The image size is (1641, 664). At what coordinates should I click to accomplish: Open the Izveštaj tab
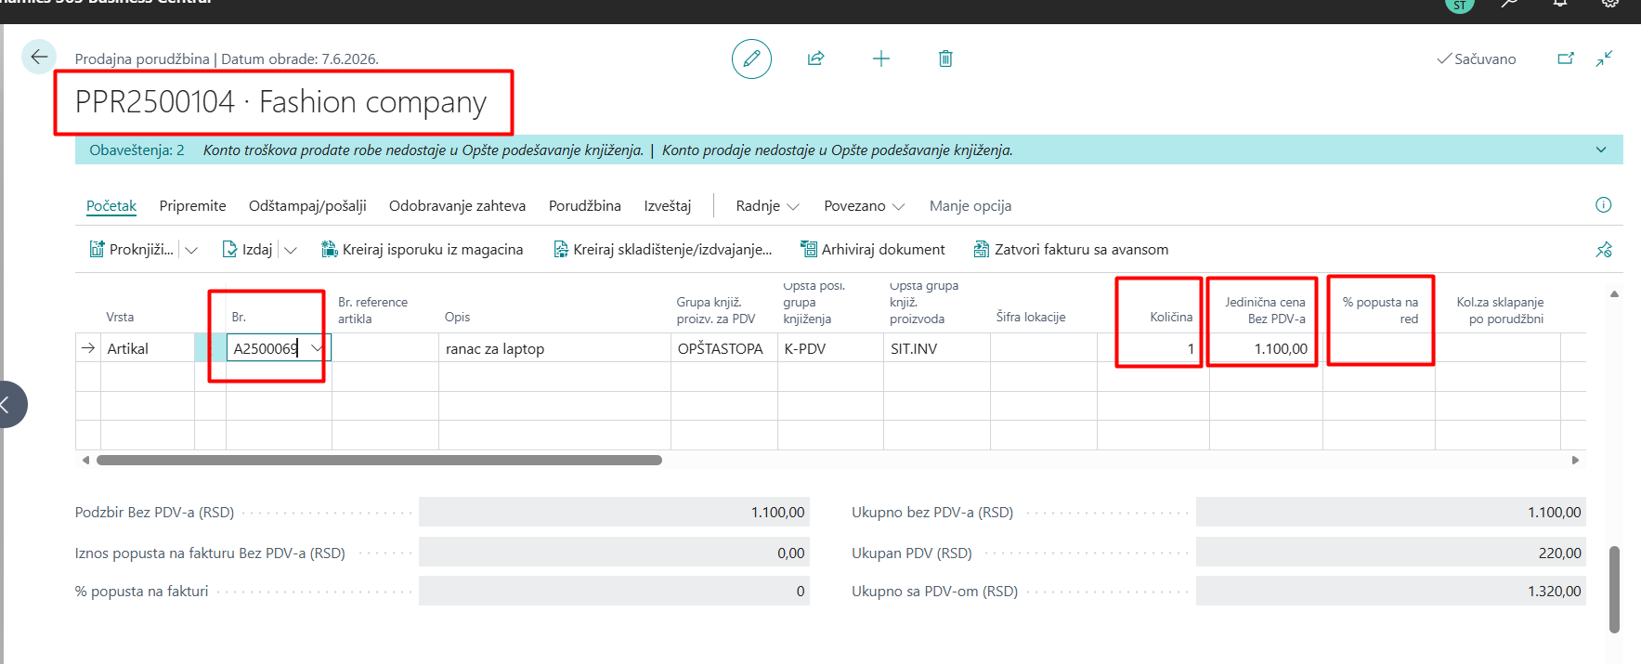(x=668, y=206)
